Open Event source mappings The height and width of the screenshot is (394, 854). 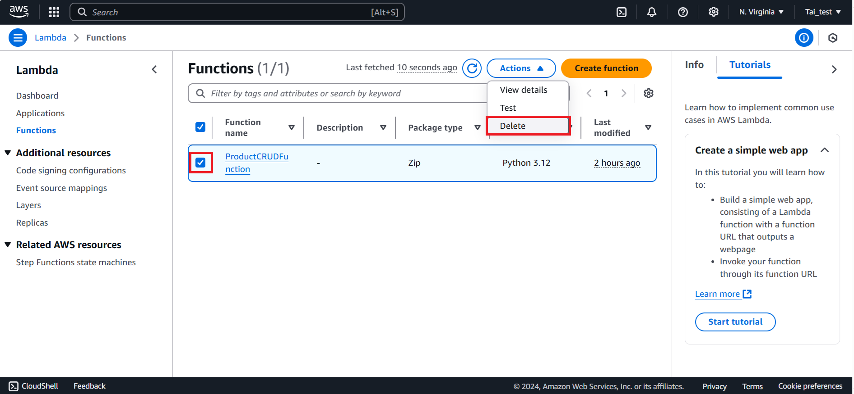(x=61, y=188)
